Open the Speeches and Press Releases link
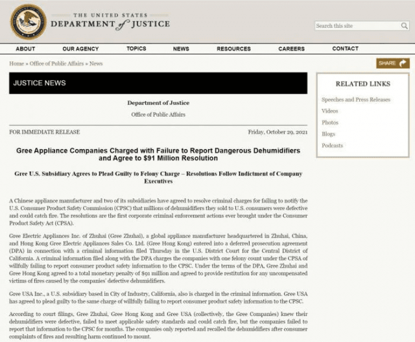The width and height of the screenshot is (415, 342). point(356,99)
